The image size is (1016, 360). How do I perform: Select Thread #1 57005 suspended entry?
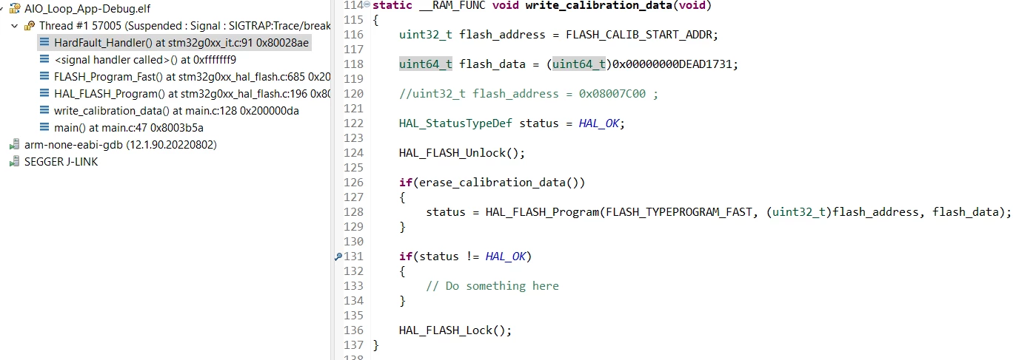tap(184, 26)
